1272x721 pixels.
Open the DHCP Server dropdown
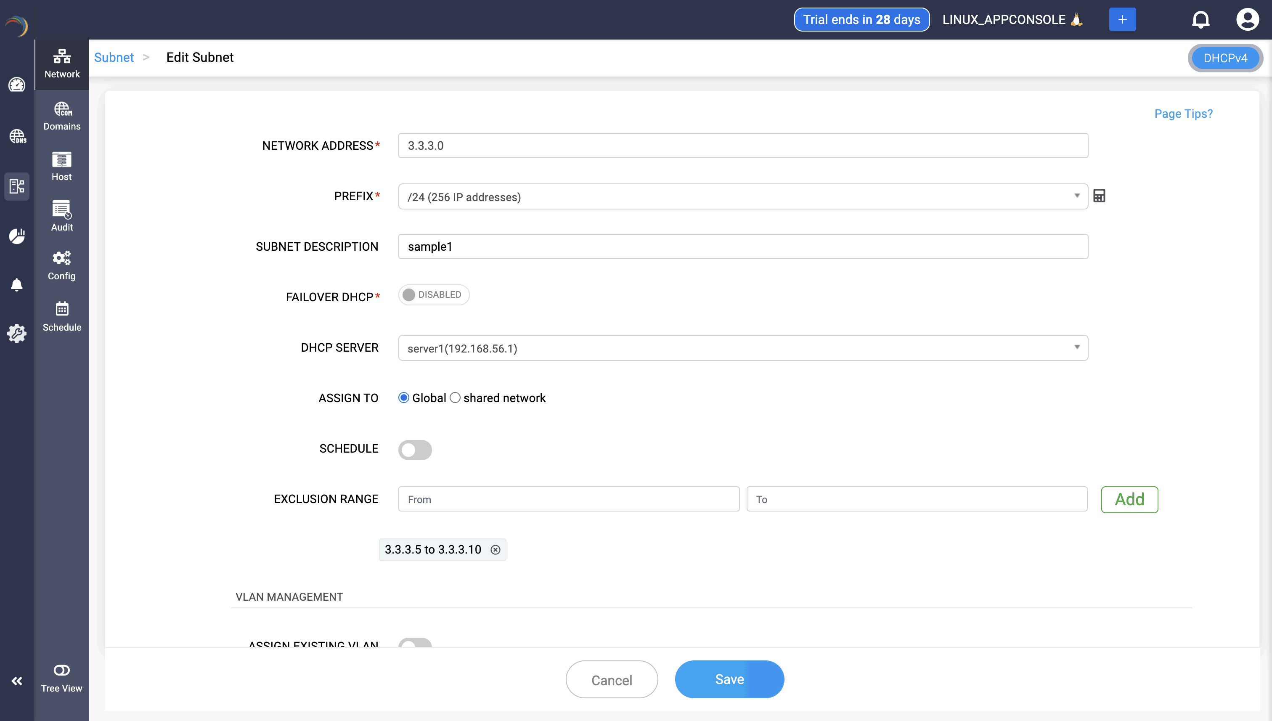[743, 348]
